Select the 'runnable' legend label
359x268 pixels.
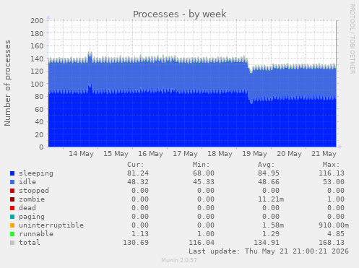[36, 234]
